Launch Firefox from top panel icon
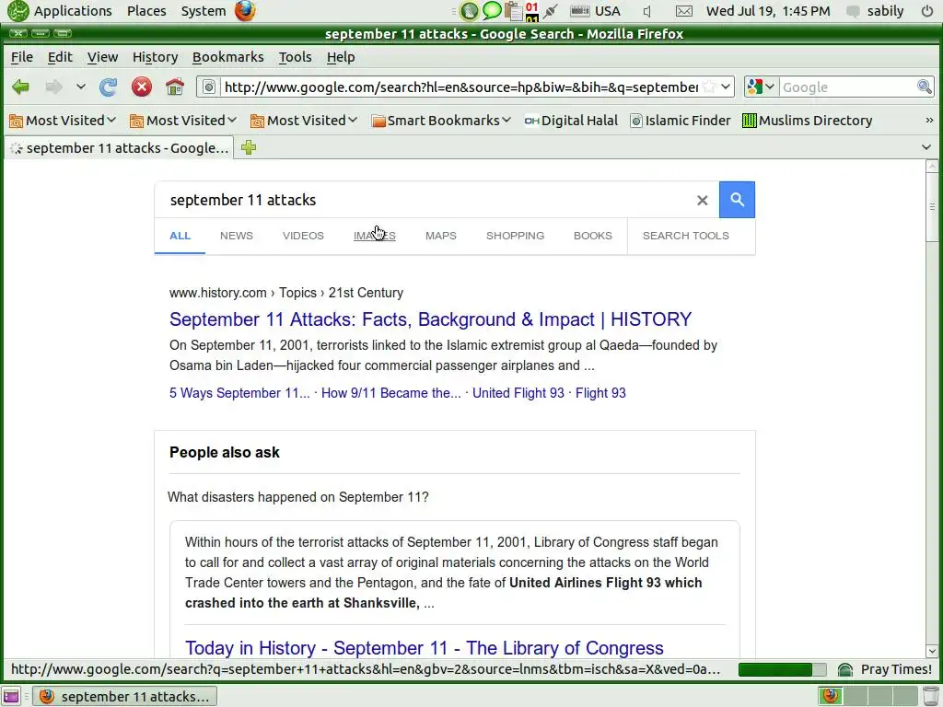The width and height of the screenshot is (943, 707). click(x=245, y=11)
